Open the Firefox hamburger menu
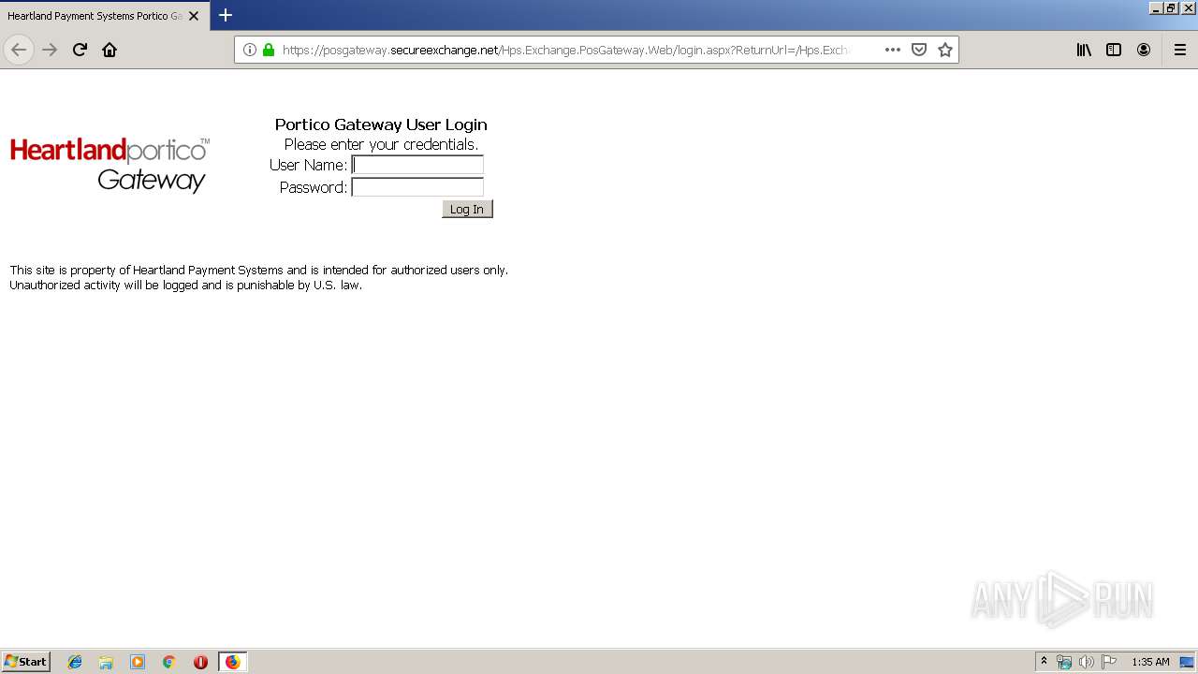The width and height of the screenshot is (1198, 674). tap(1180, 50)
